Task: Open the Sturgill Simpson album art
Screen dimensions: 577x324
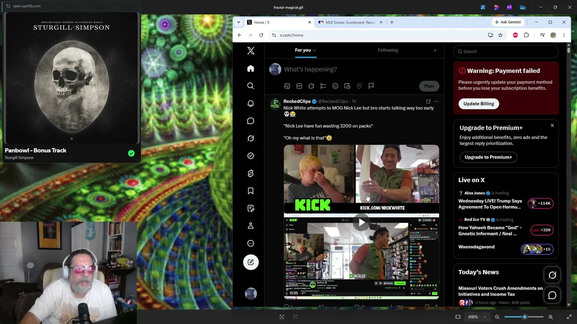Action: [x=71, y=78]
